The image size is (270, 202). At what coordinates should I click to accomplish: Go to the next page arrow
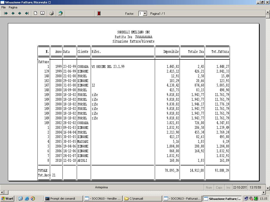(20, 13)
